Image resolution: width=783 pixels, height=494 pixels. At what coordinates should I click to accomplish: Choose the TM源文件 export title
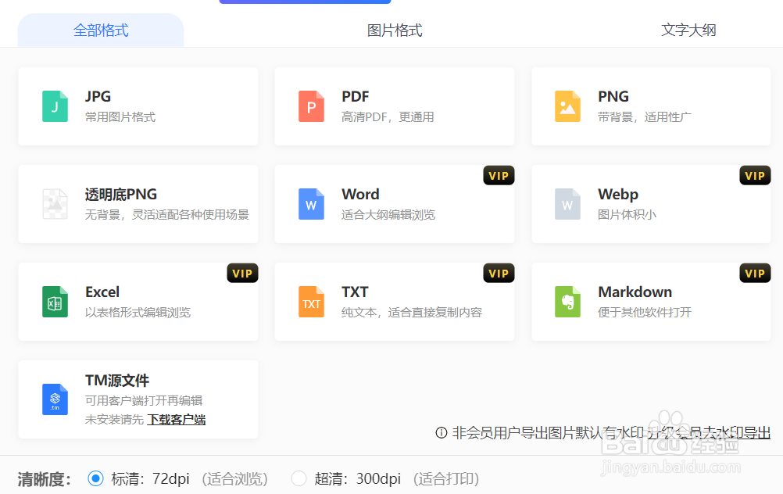pos(117,381)
